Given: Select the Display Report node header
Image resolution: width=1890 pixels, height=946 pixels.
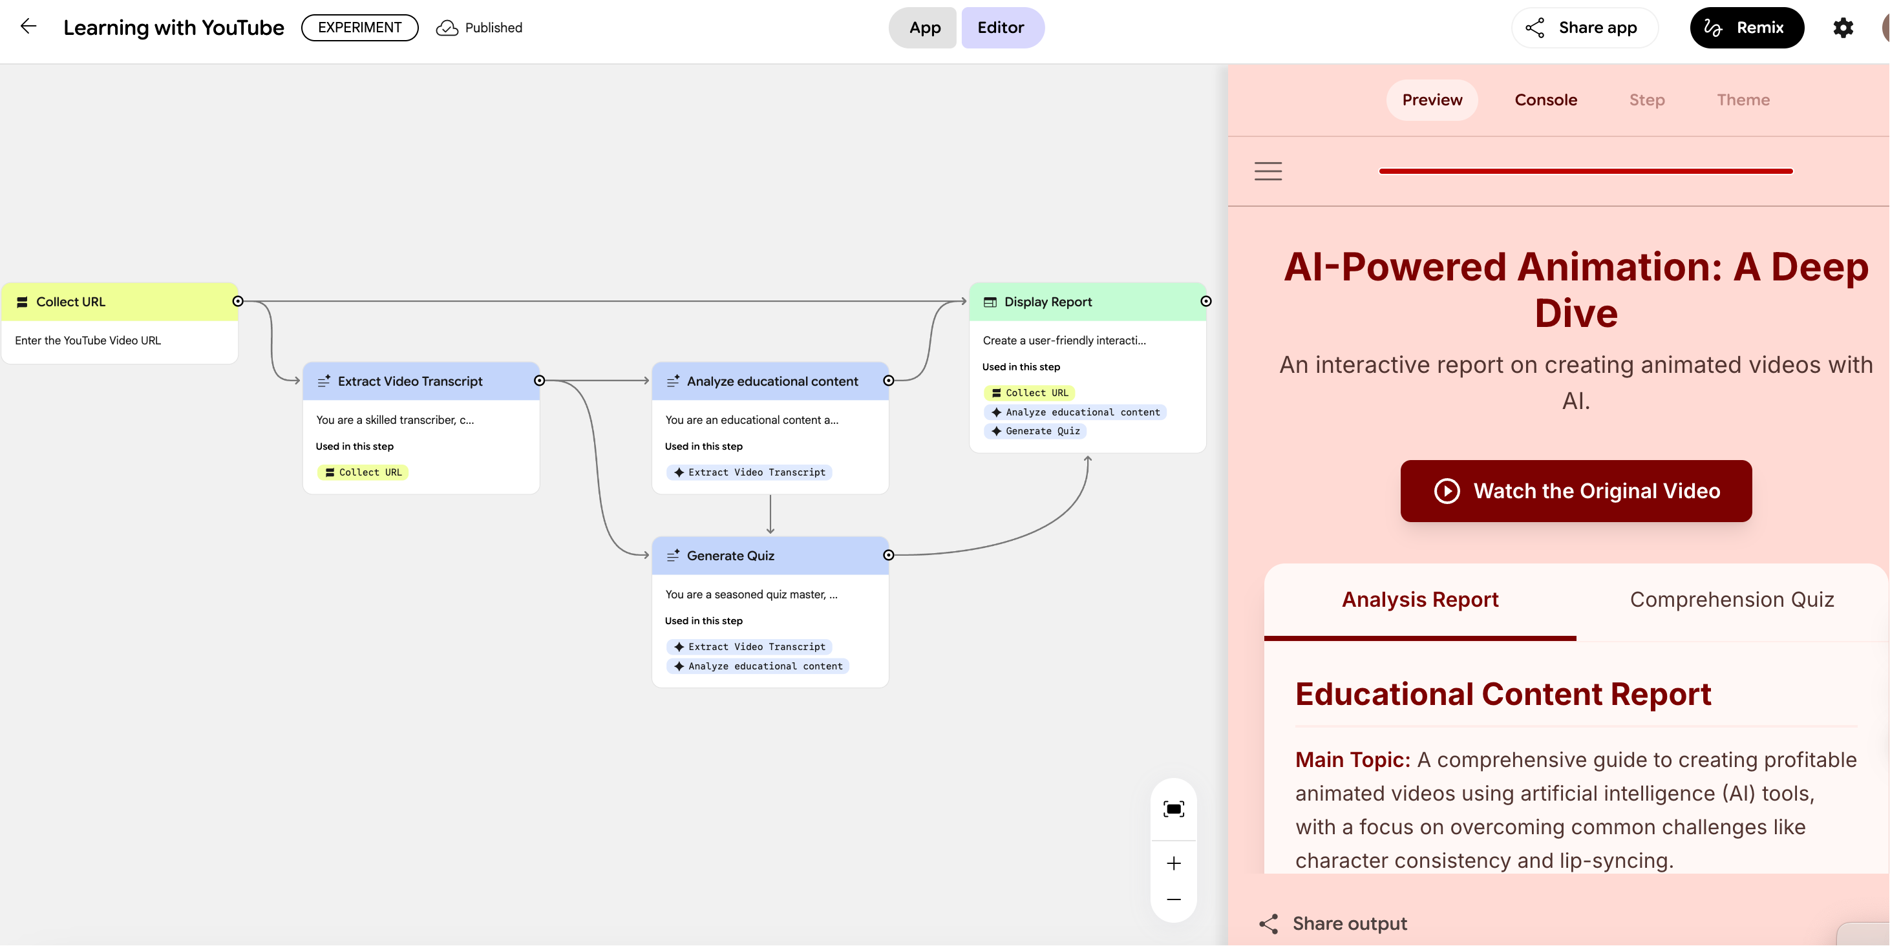Looking at the screenshot, I should click(1087, 301).
